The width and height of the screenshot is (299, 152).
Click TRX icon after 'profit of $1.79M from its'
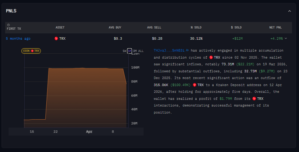pos(254,99)
